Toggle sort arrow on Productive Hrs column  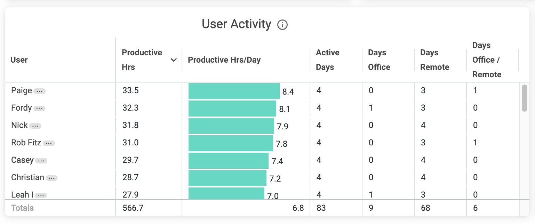[x=174, y=60]
